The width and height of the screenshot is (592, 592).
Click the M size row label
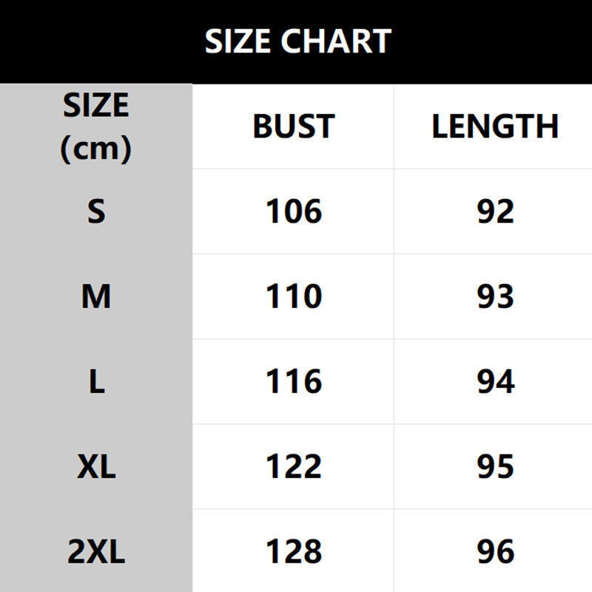coord(96,297)
